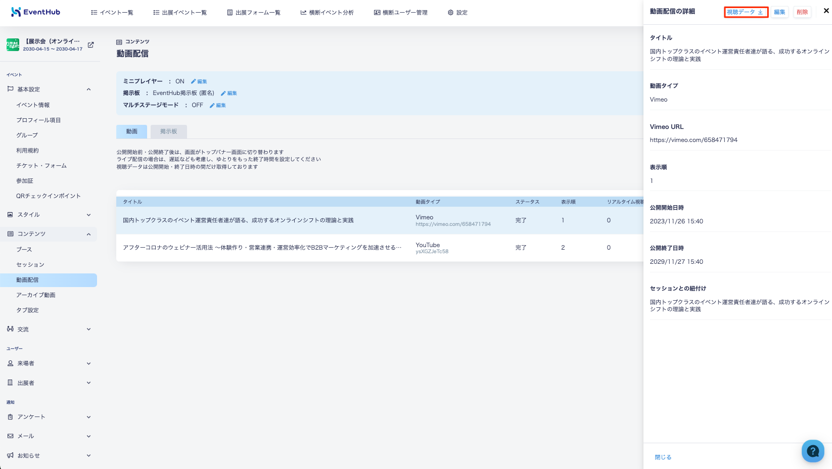The width and height of the screenshot is (832, 469).
Task: Open アーカイブ動画 in the sidebar
Action: 36,295
